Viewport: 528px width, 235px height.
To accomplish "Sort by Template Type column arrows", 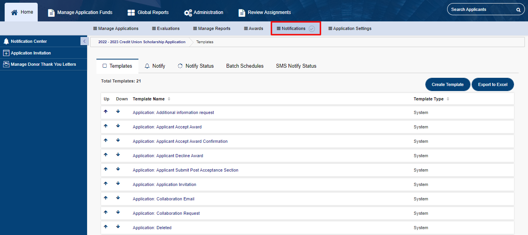I will 448,99.
